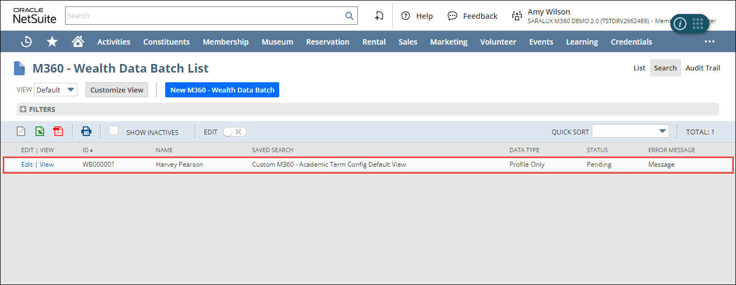Export list to Excel icon
The width and height of the screenshot is (736, 285).
[x=40, y=131]
